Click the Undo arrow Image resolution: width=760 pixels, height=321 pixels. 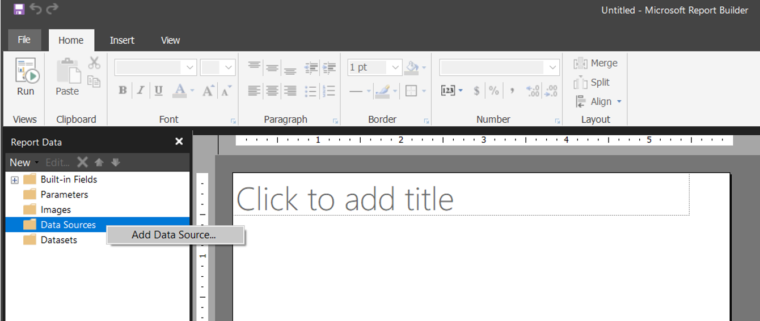click(x=35, y=9)
